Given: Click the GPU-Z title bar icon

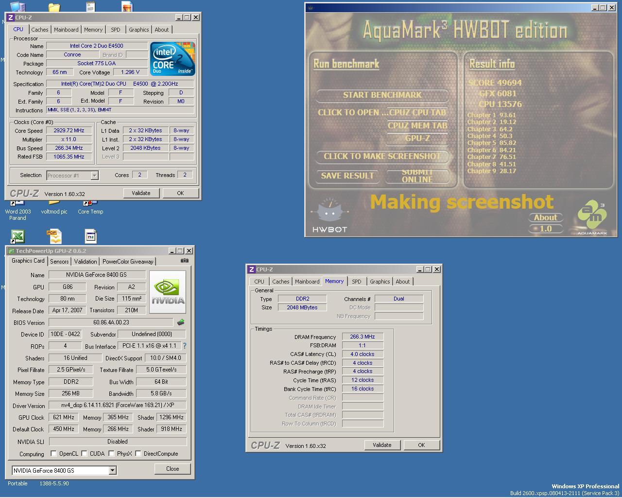Looking at the screenshot, I should click(11, 251).
